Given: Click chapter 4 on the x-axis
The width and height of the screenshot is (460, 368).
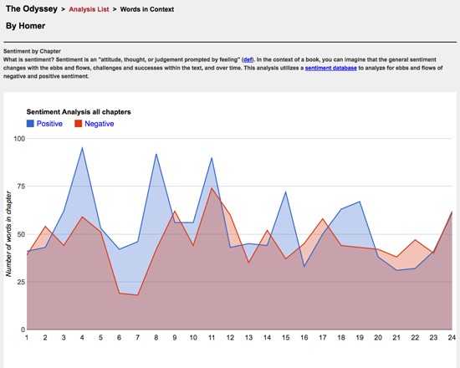Looking at the screenshot, I should pyautogui.click(x=82, y=338).
